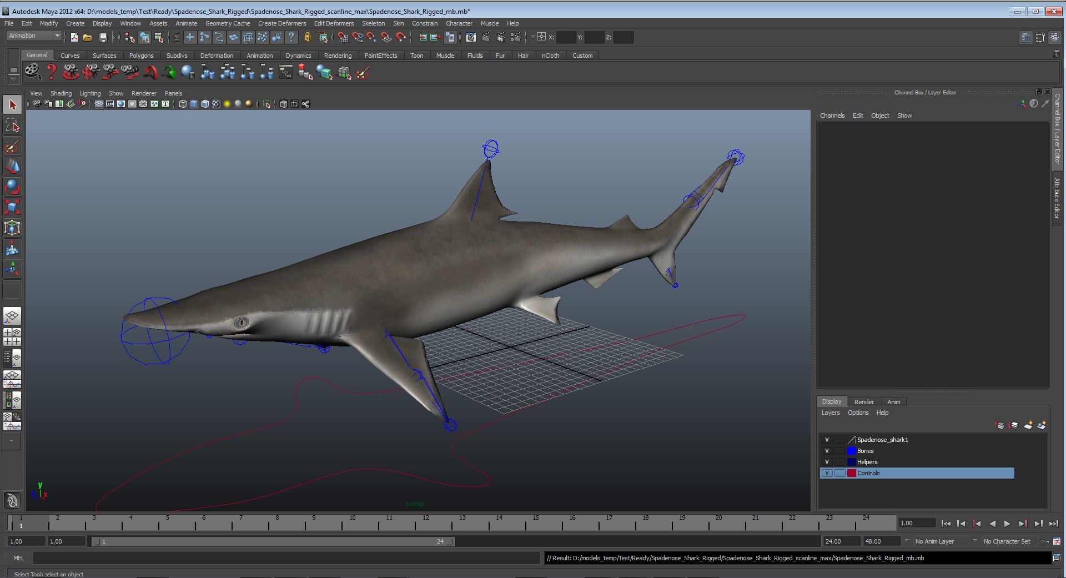Toggle smooth shade all viewport icon

194,104
